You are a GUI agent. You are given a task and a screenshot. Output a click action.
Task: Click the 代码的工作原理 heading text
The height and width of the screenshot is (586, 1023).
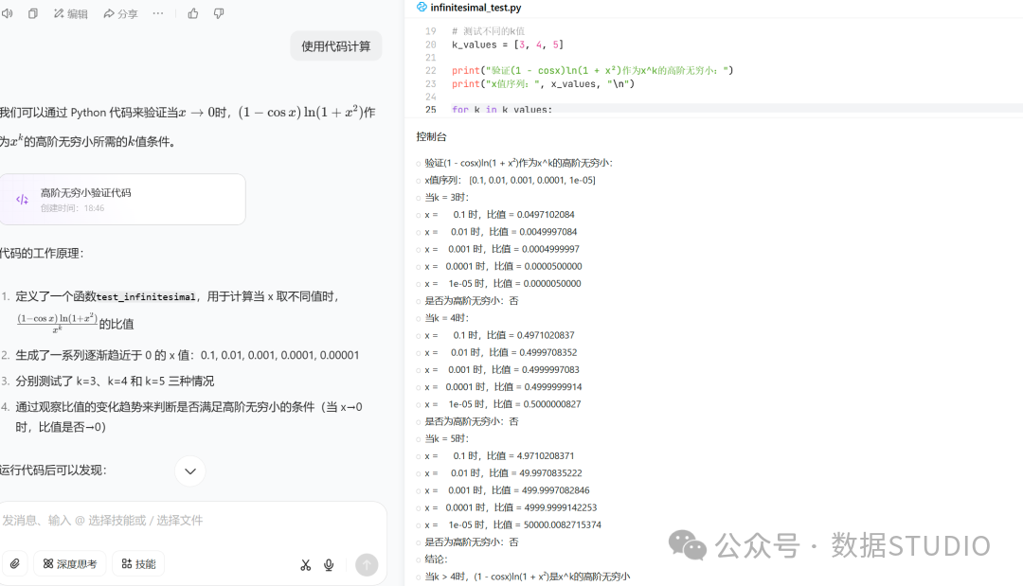(42, 254)
